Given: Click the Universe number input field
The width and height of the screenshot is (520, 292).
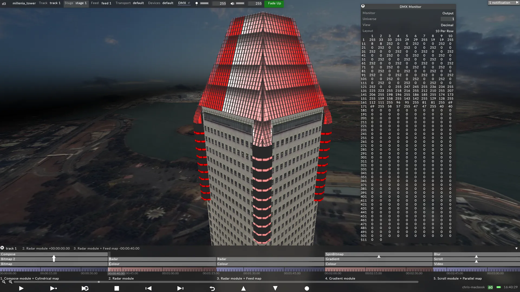Looking at the screenshot, I should [x=447, y=19].
